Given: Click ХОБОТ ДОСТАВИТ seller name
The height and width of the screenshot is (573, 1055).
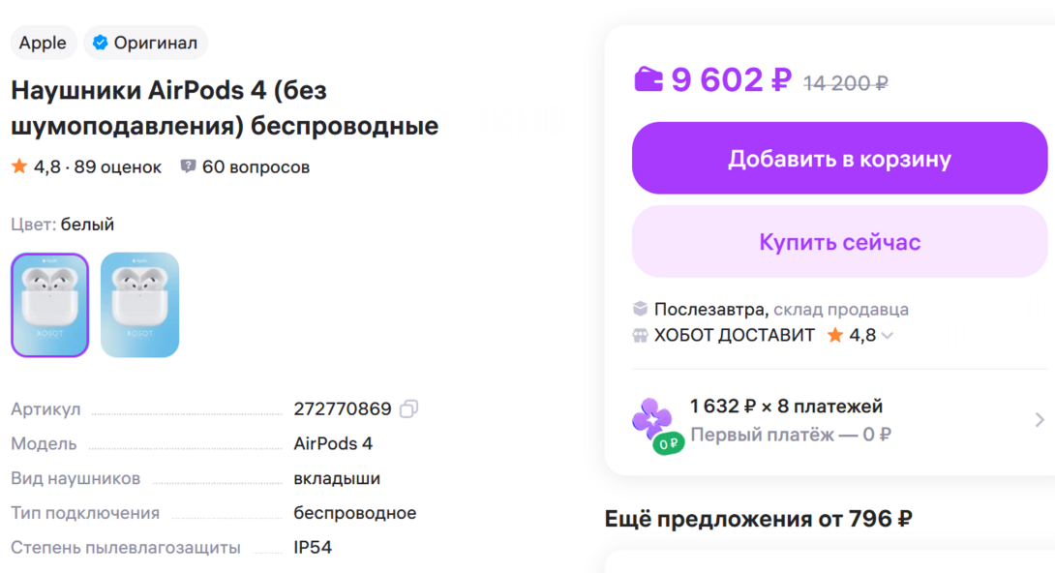Looking at the screenshot, I should (x=735, y=335).
